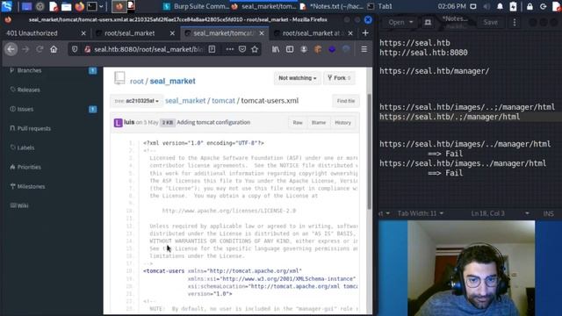The width and height of the screenshot is (562, 316).
Task: Expand the tree ac210325af dropdown
Action: coord(136,101)
